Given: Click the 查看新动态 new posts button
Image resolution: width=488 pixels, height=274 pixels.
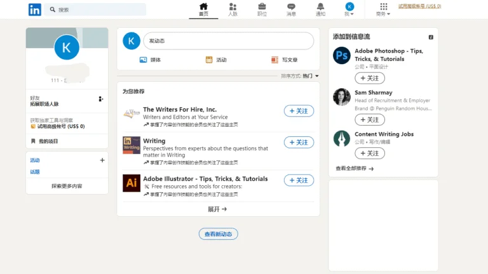Looking at the screenshot, I should 218,234.
